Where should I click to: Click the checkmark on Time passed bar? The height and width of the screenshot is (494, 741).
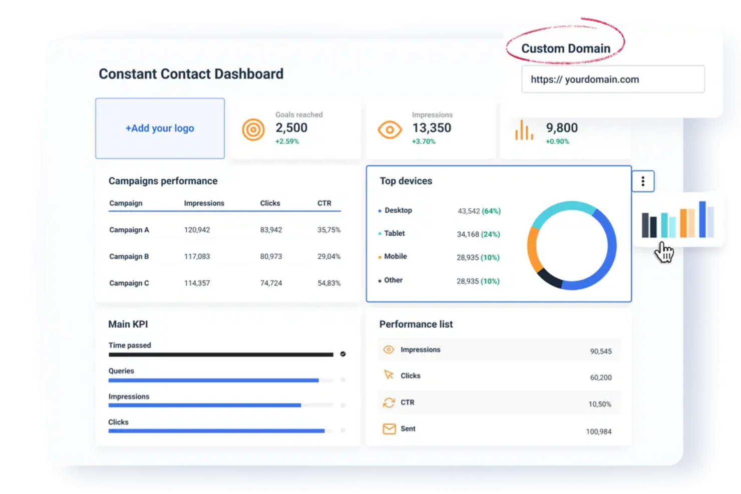342,354
